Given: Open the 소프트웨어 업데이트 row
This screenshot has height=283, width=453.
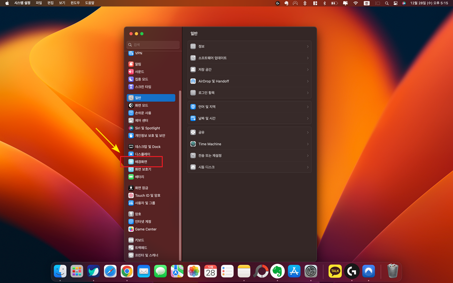Looking at the screenshot, I should pyautogui.click(x=249, y=58).
